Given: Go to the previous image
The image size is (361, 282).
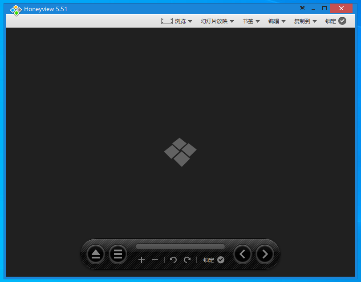Looking at the screenshot, I should (x=243, y=254).
